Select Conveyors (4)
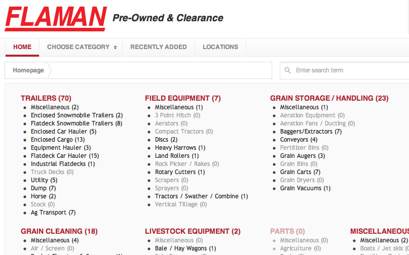The image size is (409, 255). pyautogui.click(x=299, y=140)
